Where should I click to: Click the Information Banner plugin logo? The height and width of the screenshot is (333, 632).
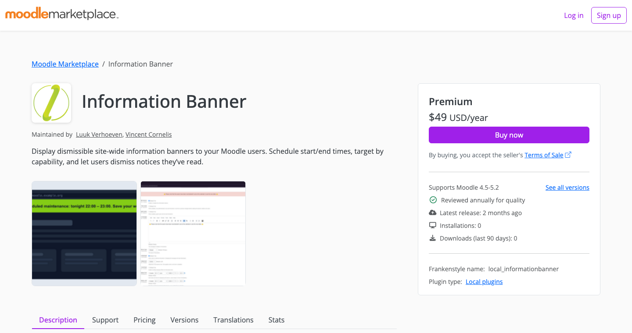tap(51, 103)
